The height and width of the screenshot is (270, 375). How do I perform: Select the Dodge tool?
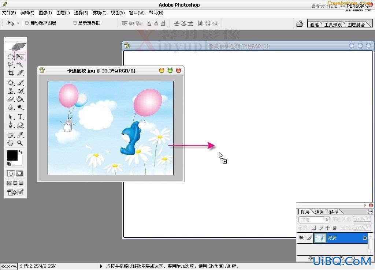pos(20,107)
